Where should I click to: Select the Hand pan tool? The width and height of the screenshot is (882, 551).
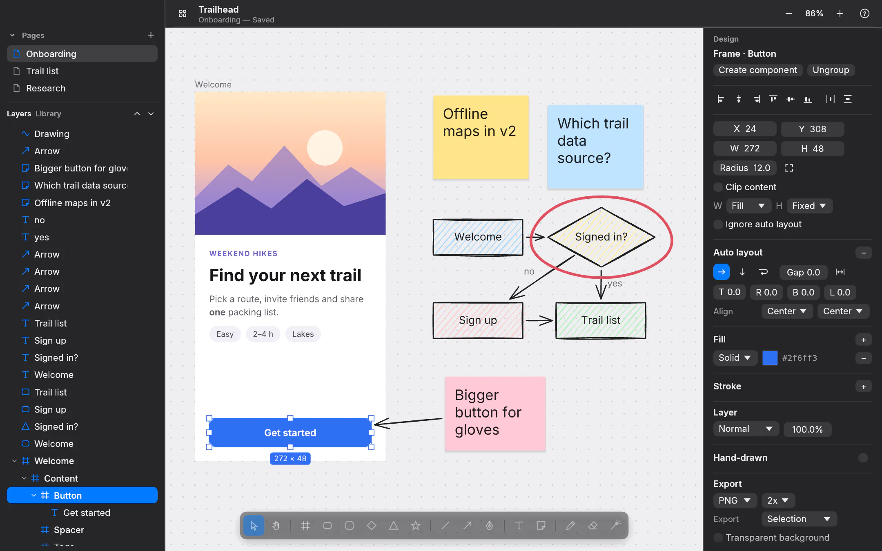tap(276, 526)
